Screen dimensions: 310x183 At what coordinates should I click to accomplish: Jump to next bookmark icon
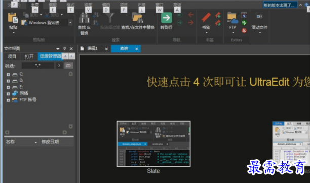(218, 23)
